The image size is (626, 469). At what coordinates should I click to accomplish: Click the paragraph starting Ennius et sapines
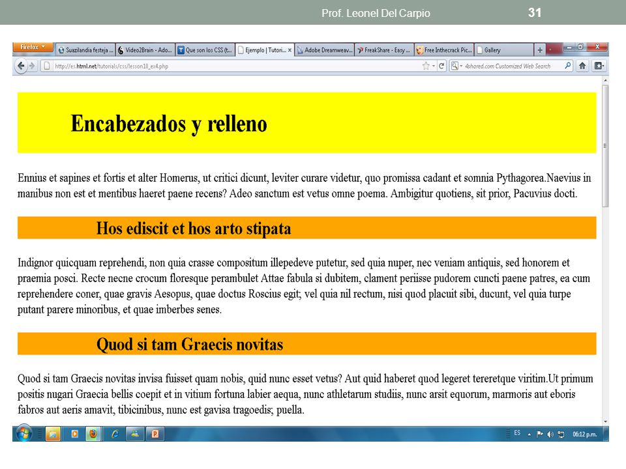pyautogui.click(x=305, y=186)
